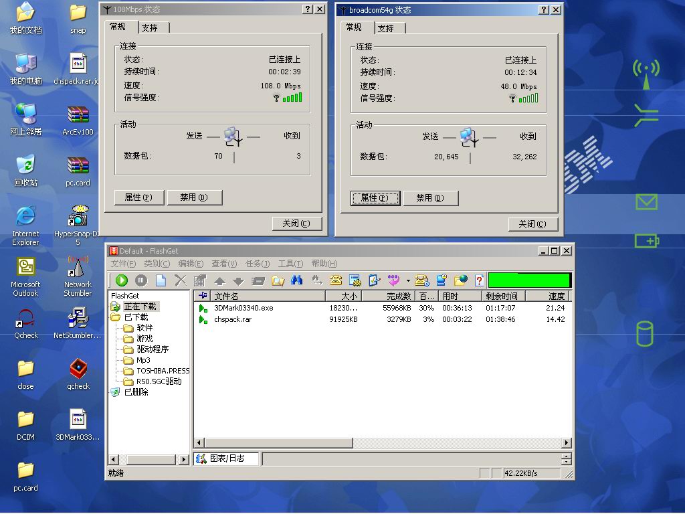
Task: Select the Internet Explorer desktop icon
Action: point(26,225)
